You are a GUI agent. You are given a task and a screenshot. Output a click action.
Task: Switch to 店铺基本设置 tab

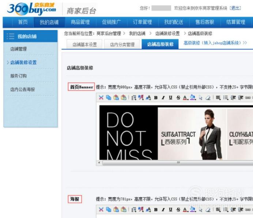point(84,44)
